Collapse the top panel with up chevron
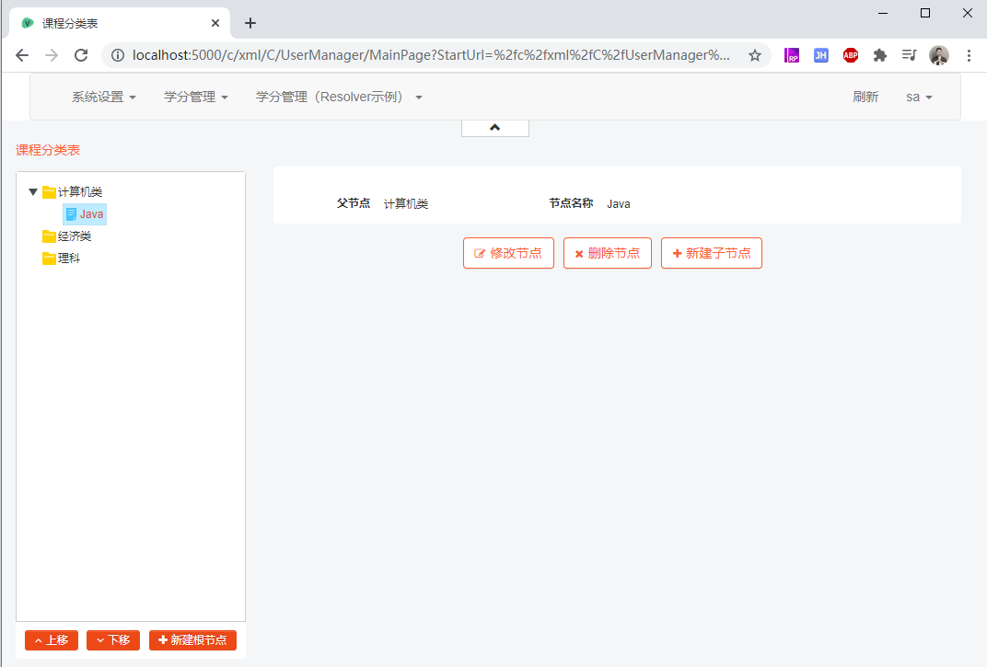Image resolution: width=987 pixels, height=667 pixels. pos(494,128)
